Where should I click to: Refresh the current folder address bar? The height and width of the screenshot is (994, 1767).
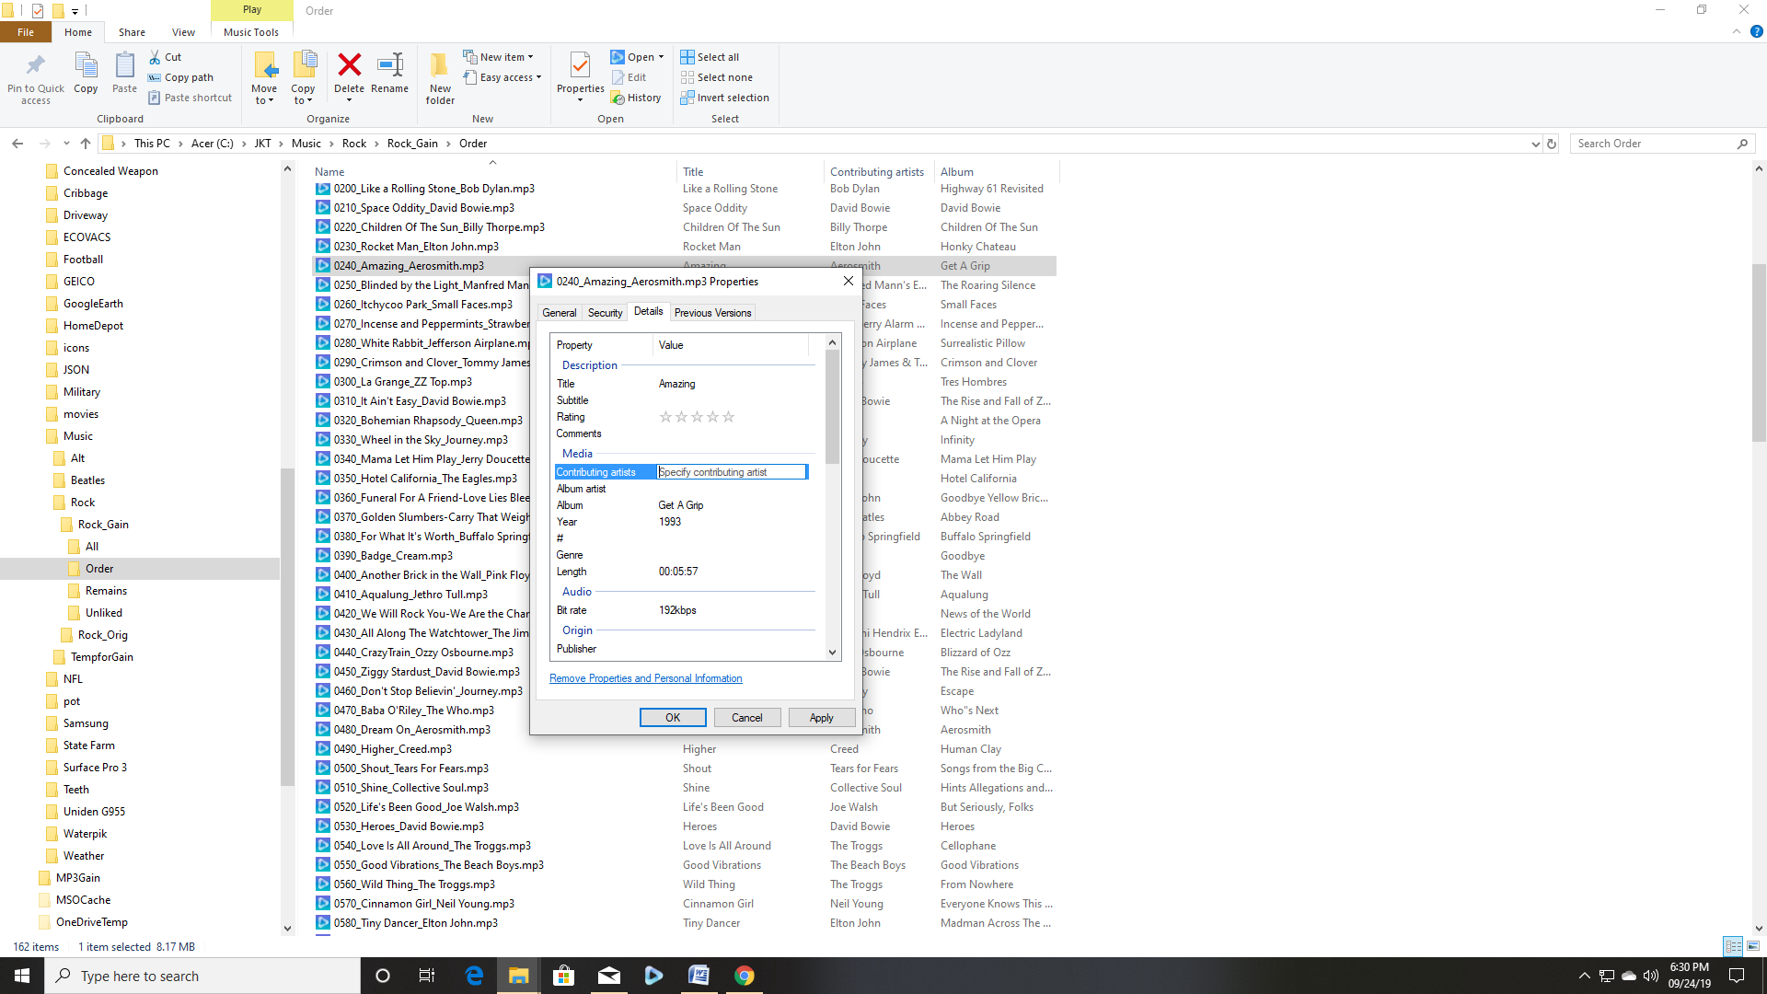1552,144
